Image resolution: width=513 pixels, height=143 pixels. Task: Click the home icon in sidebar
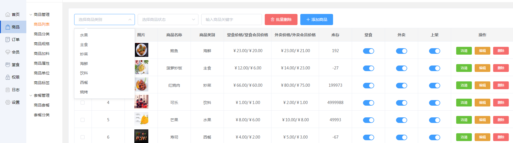(8, 14)
